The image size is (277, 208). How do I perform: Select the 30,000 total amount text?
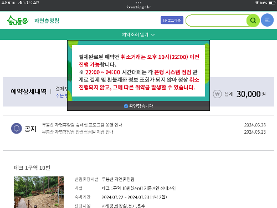pyautogui.click(x=249, y=94)
